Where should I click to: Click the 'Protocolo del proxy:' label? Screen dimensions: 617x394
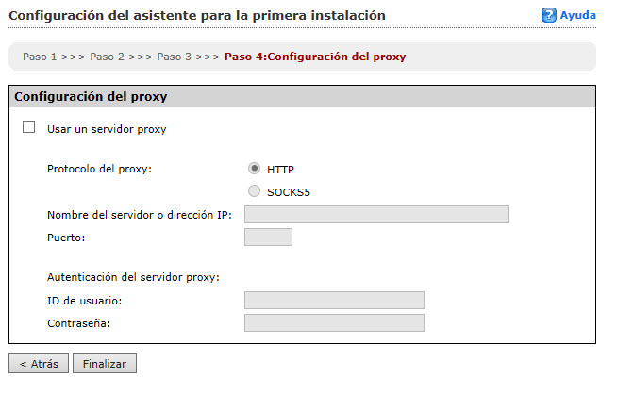tap(99, 170)
